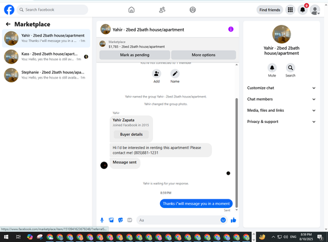328x242 pixels.
Task: Open the Facebook logo home link
Action: pos(9,10)
